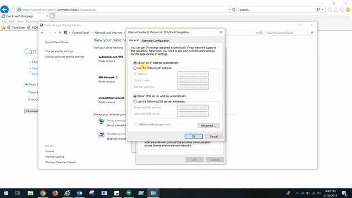Select Obtain an IP address automatically
The width and height of the screenshot is (352, 198).
coord(135,63)
